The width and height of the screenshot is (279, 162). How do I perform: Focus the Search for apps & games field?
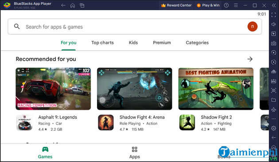click(x=135, y=27)
